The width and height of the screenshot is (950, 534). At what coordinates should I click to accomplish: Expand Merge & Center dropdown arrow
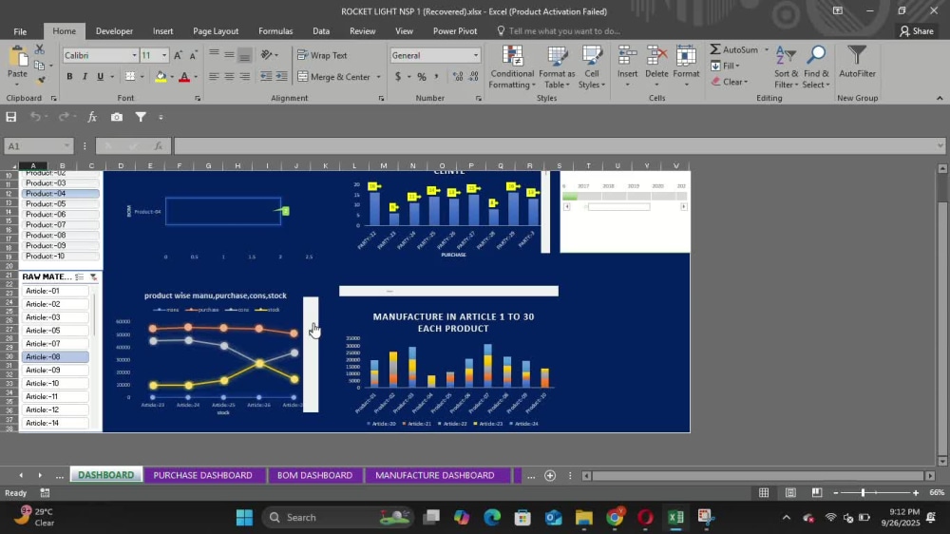click(379, 77)
